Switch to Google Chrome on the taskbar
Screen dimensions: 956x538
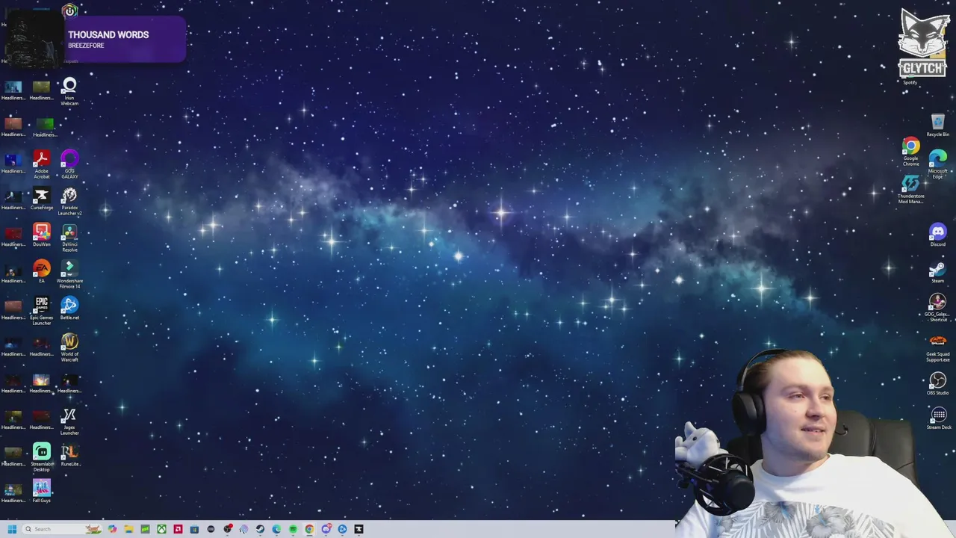click(x=309, y=529)
